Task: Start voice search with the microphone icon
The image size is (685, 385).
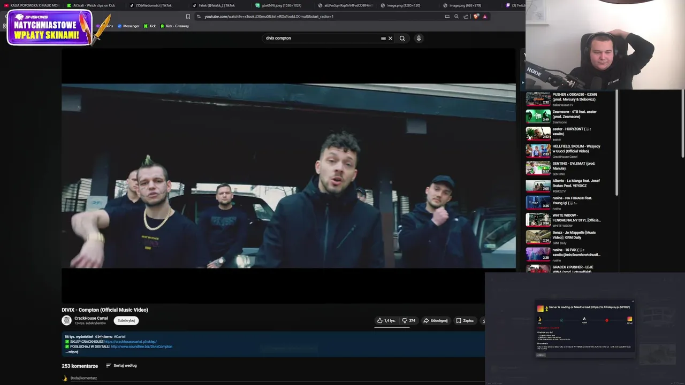Action: tap(418, 38)
